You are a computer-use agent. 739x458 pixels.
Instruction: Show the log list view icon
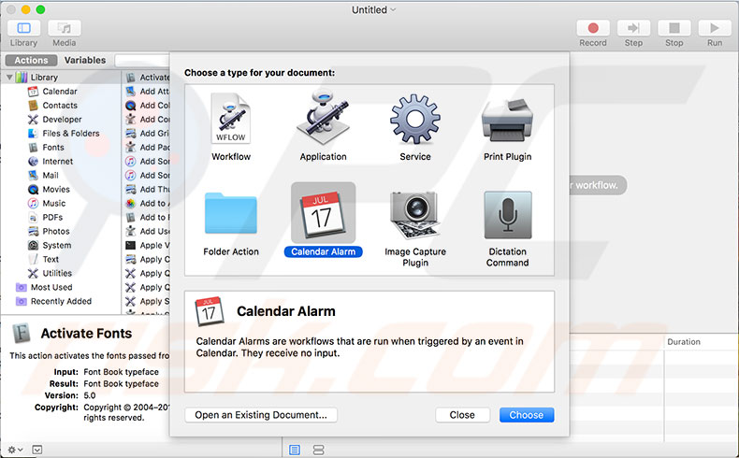[295, 450]
